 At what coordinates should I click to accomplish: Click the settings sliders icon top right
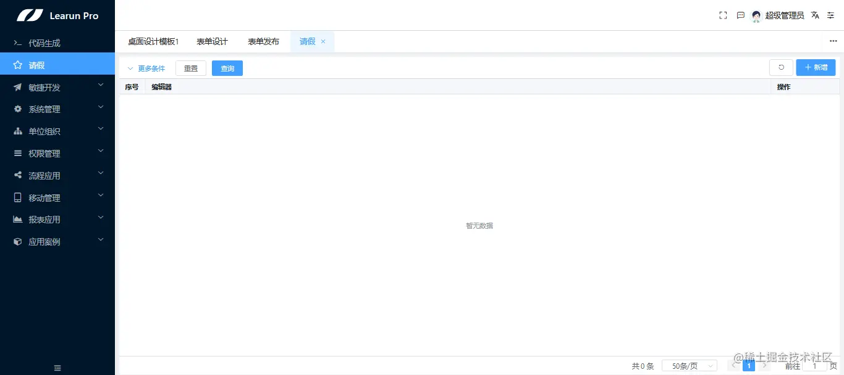[830, 15]
